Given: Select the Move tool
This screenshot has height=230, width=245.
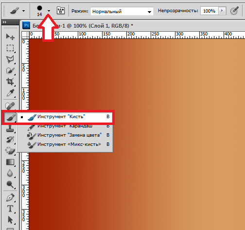Looking at the screenshot, I should [x=10, y=36].
